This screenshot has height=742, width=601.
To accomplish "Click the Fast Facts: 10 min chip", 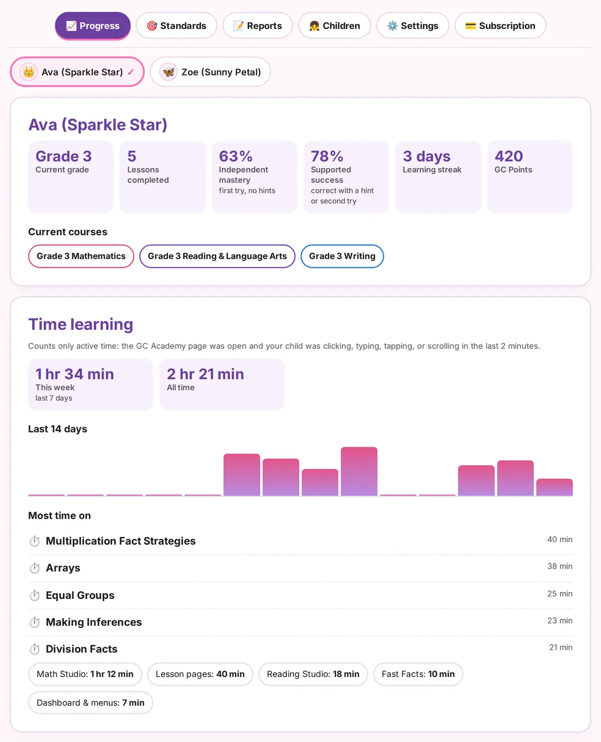I will coord(418,674).
